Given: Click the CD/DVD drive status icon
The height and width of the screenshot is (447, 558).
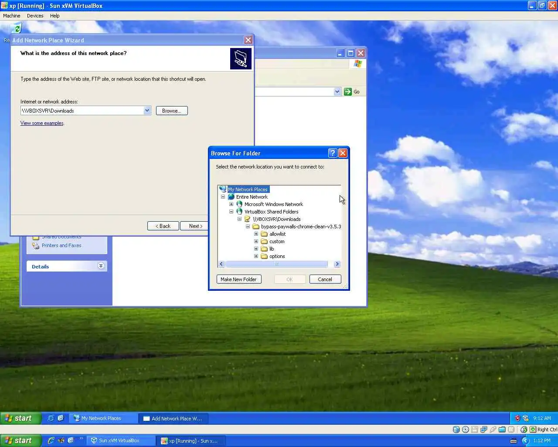Looking at the screenshot, I should [x=466, y=430].
